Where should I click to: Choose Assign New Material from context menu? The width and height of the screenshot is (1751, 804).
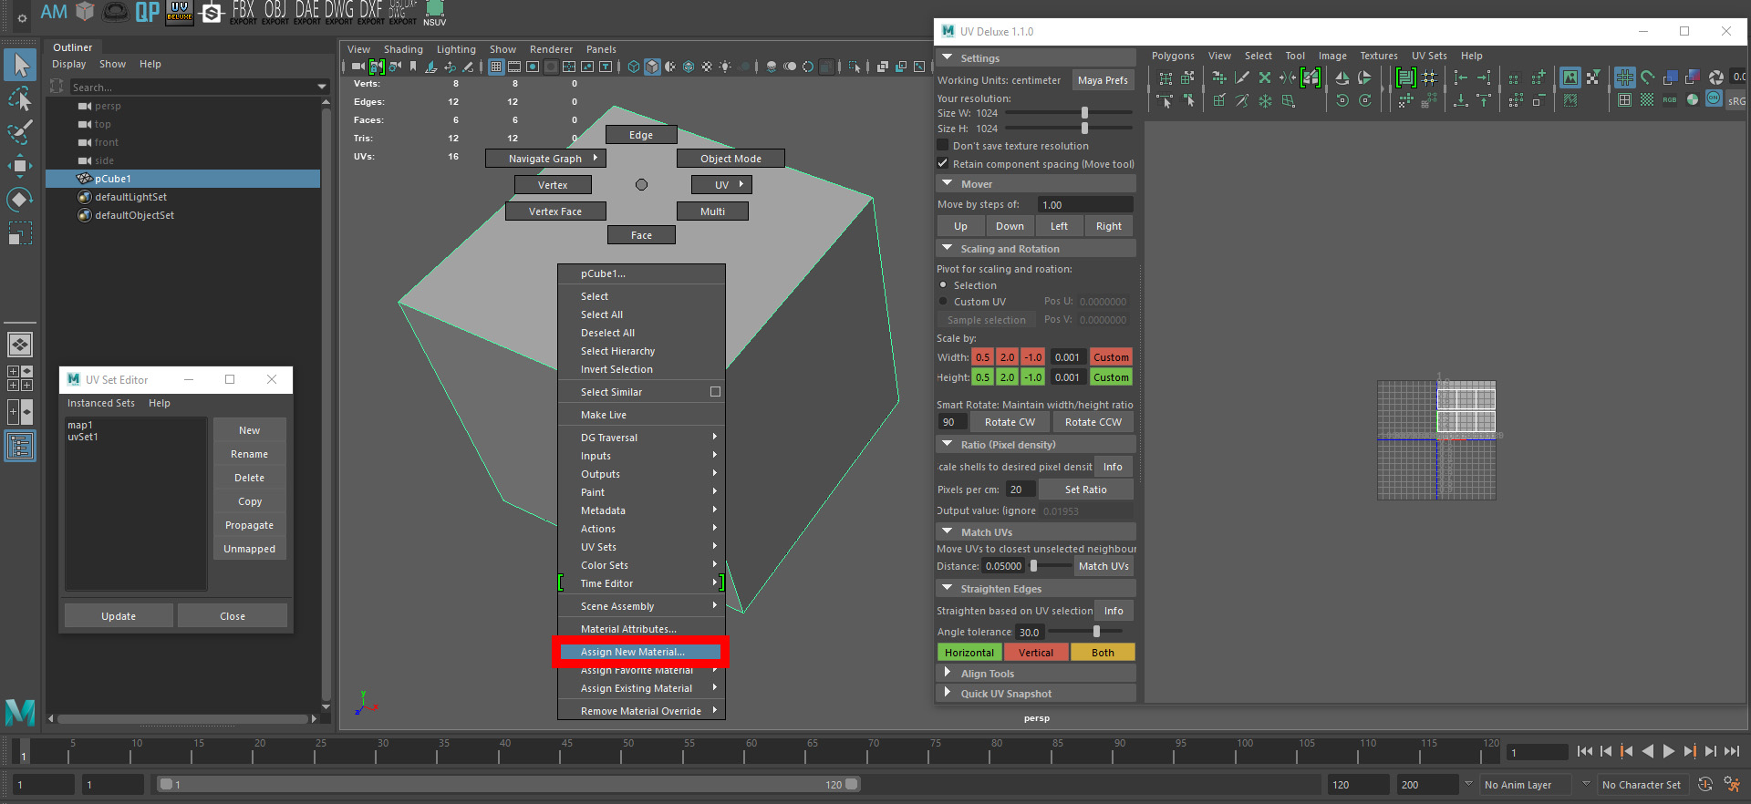pos(632,652)
